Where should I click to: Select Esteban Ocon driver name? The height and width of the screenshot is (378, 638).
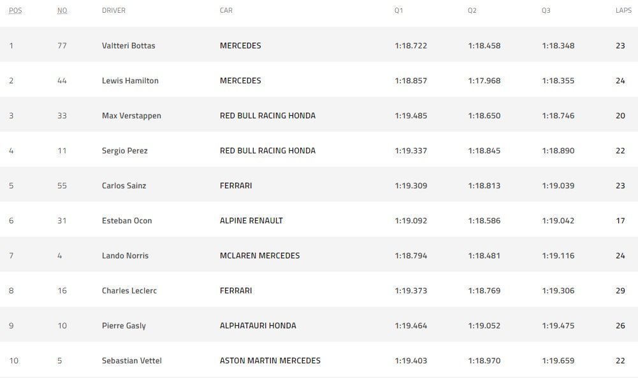tap(127, 221)
